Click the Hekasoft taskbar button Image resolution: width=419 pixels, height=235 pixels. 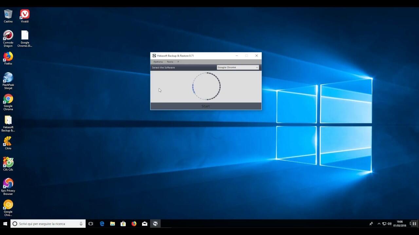[155, 224]
